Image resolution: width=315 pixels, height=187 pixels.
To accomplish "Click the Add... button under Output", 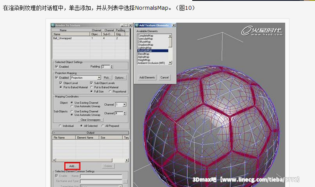I will pyautogui.click(x=72, y=166).
